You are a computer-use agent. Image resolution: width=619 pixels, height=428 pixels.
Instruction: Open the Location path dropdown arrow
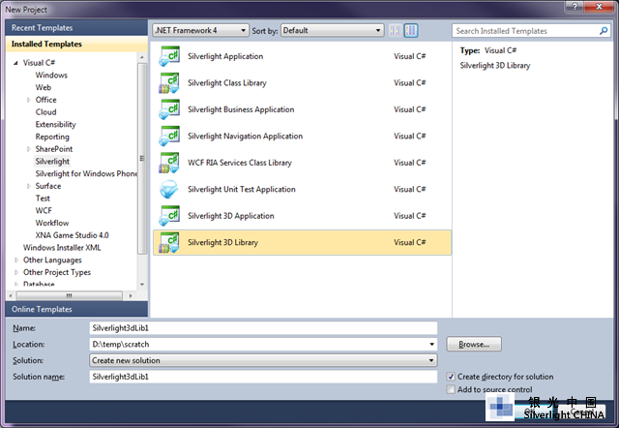coord(432,344)
